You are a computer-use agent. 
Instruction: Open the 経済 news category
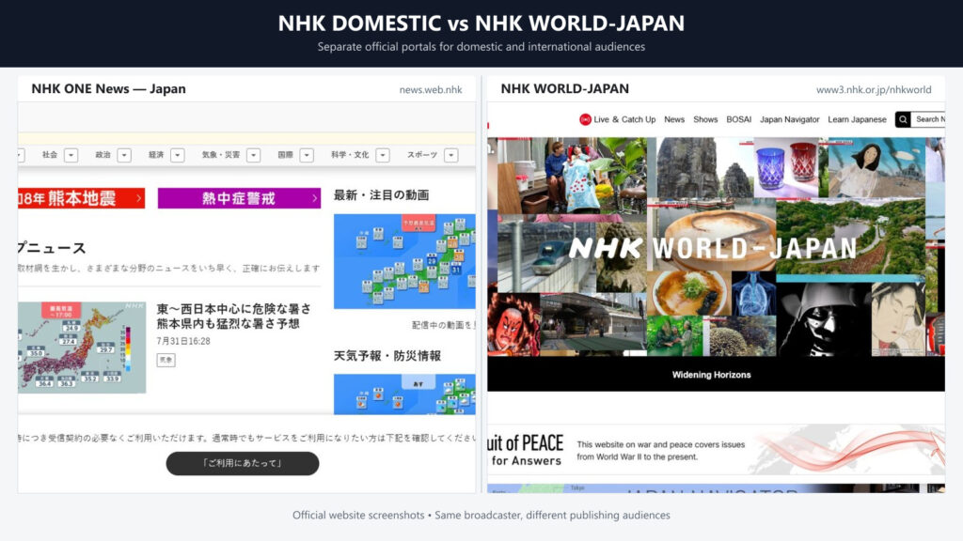click(x=156, y=155)
